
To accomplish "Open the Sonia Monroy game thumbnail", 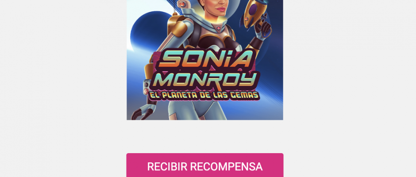I will [205, 60].
